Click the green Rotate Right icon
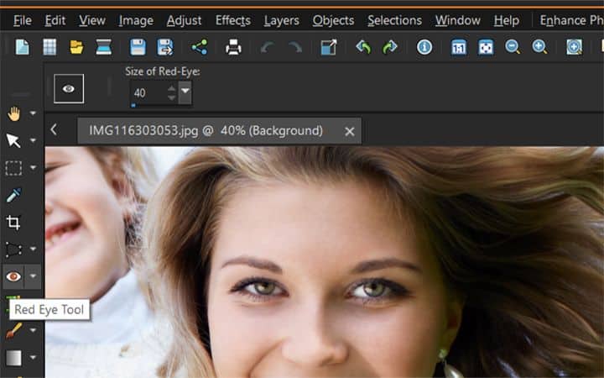The image size is (604, 378). (390, 47)
